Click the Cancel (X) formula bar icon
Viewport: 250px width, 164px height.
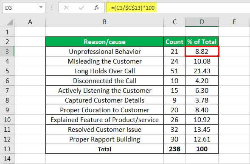coord(66,8)
